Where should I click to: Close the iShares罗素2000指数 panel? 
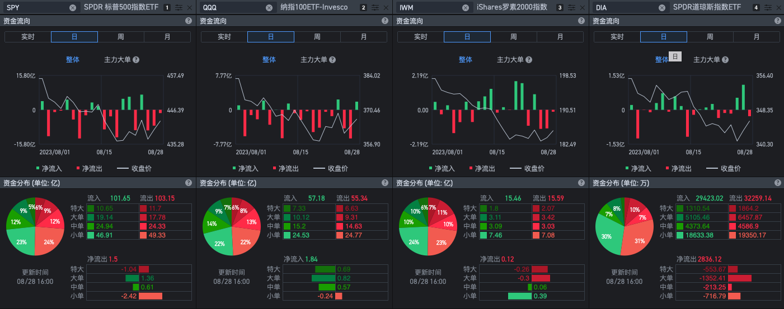pos(583,8)
